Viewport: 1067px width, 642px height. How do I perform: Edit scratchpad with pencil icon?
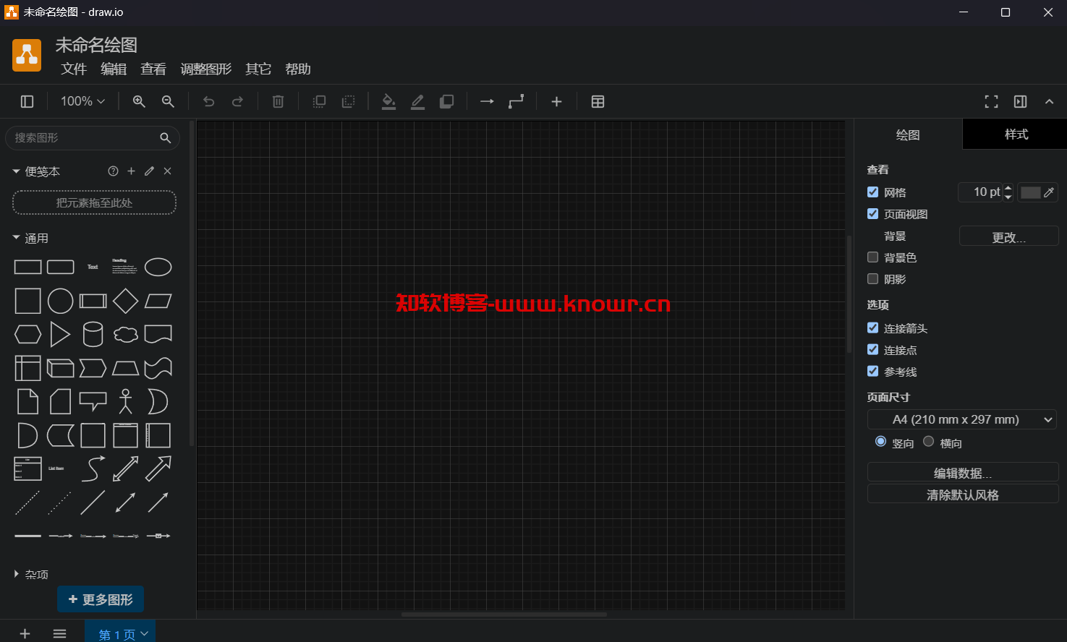pos(149,171)
